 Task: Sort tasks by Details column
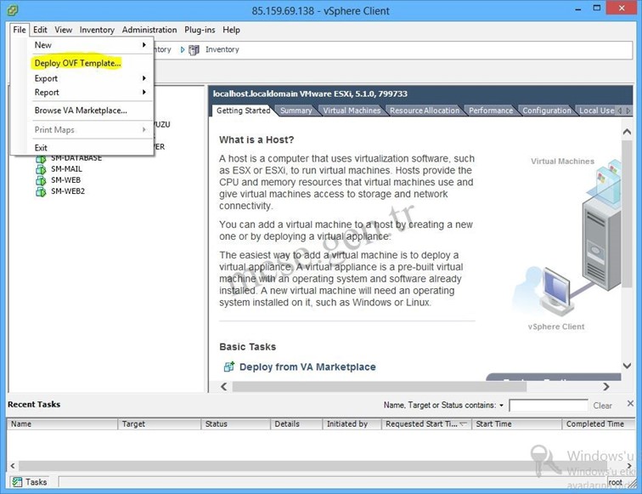pyautogui.click(x=296, y=424)
